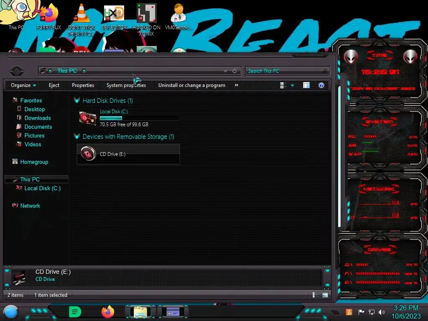Image resolution: width=428 pixels, height=321 pixels.
Task: Open the Organize menu
Action: coord(23,85)
